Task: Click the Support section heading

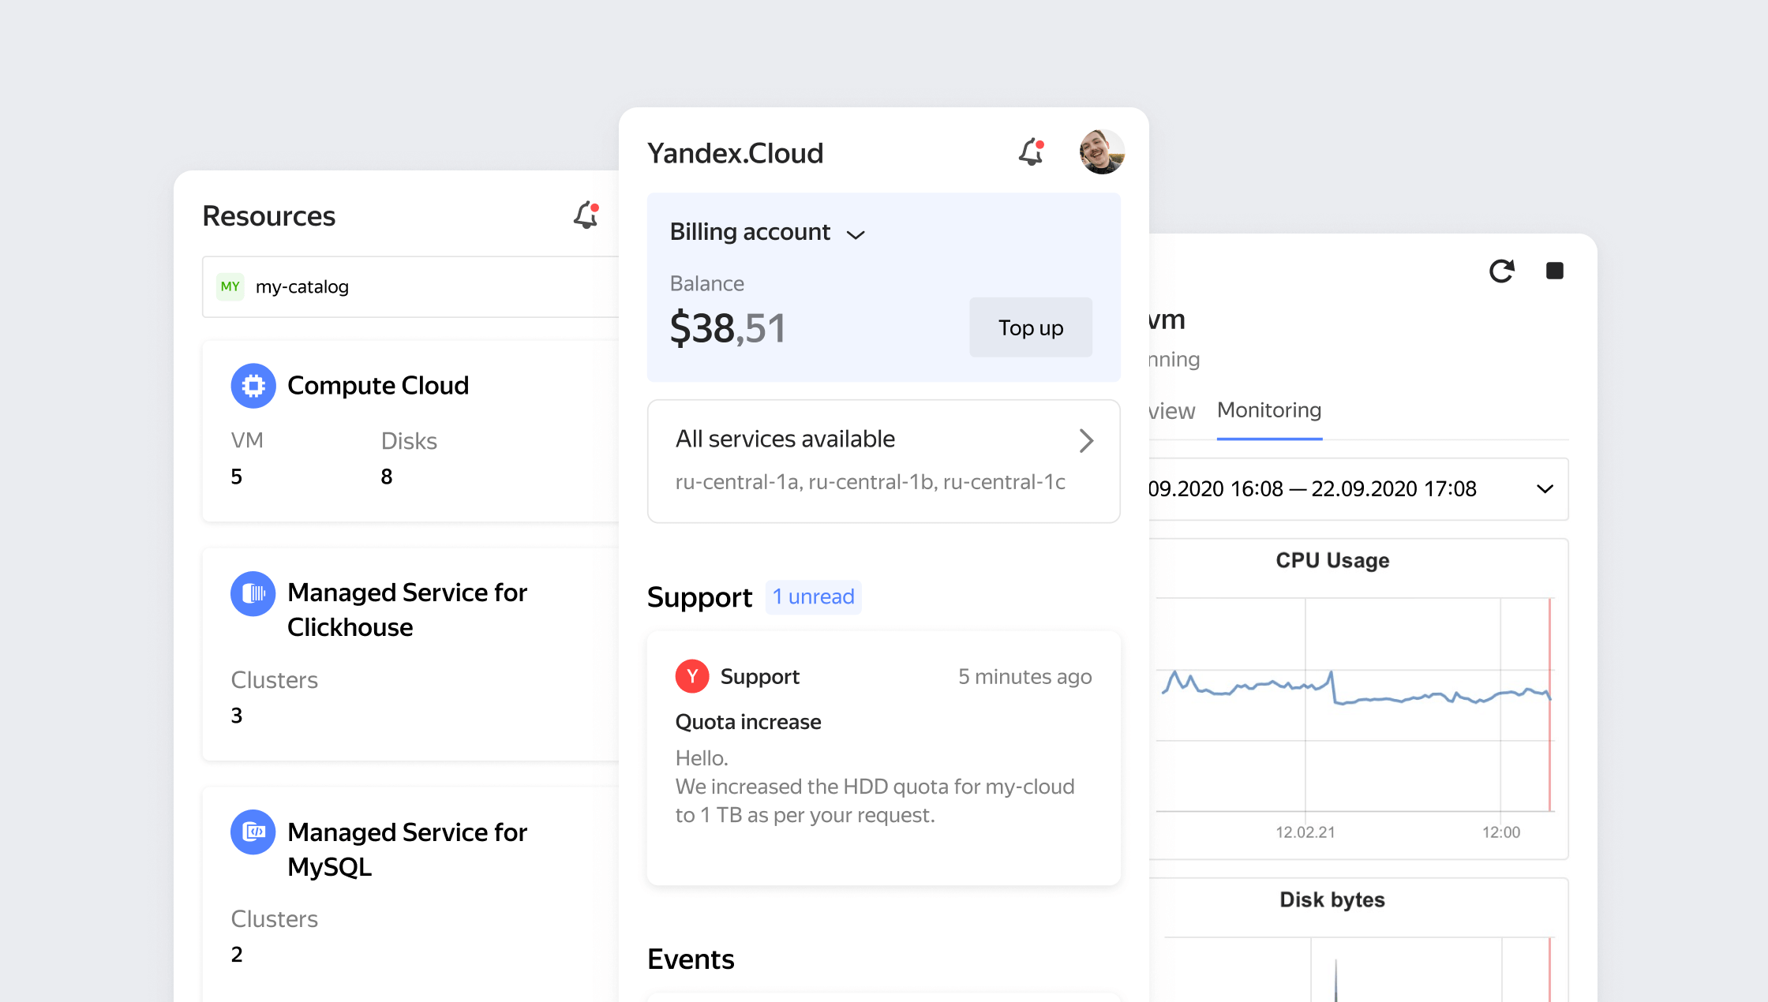Action: click(699, 597)
